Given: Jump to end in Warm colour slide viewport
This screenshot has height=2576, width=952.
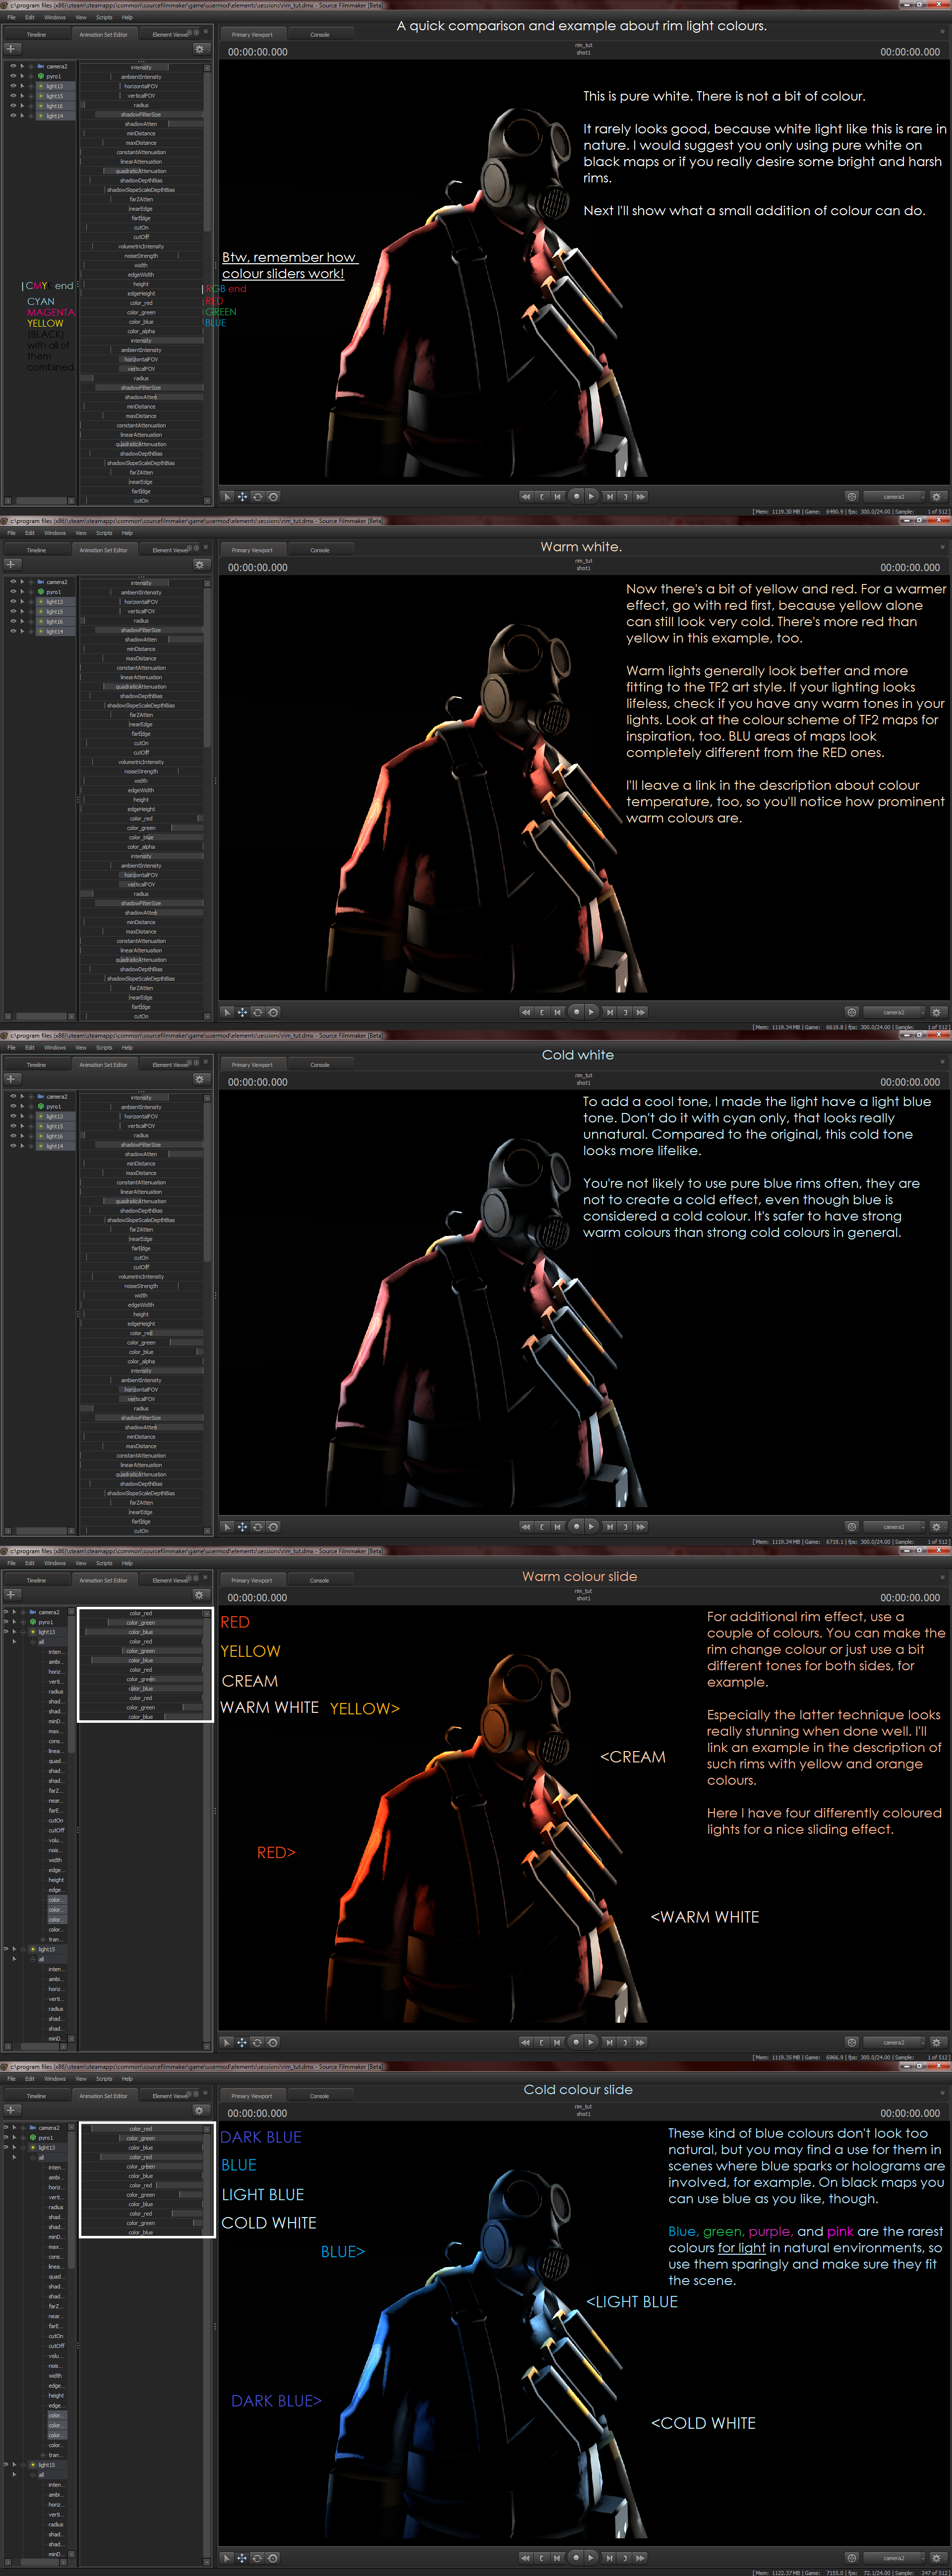Looking at the screenshot, I should click(641, 2042).
